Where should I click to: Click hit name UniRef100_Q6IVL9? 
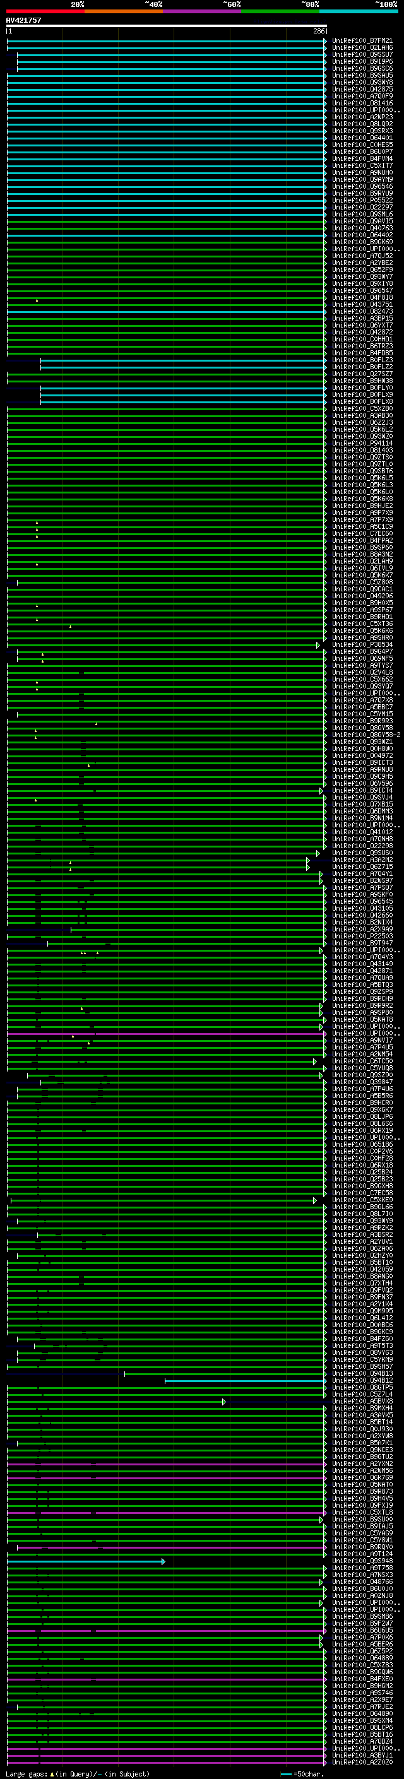click(362, 569)
